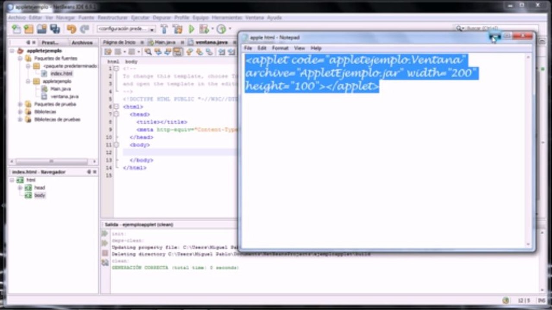Click the appletejemplo project coffee cup icon
The height and width of the screenshot is (310, 552).
tap(20, 51)
